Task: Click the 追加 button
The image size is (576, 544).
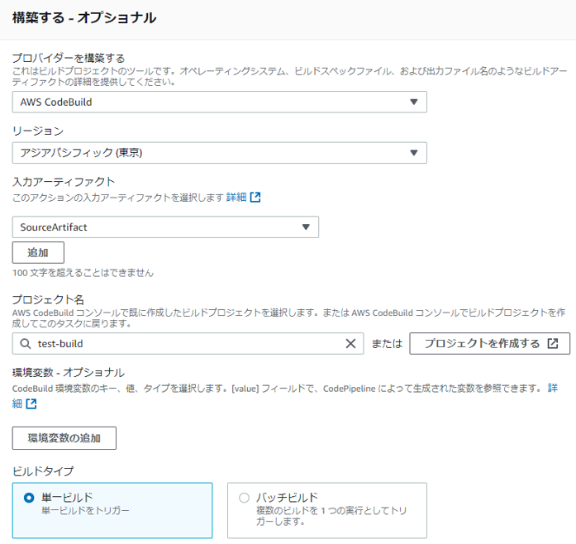Action: point(38,252)
